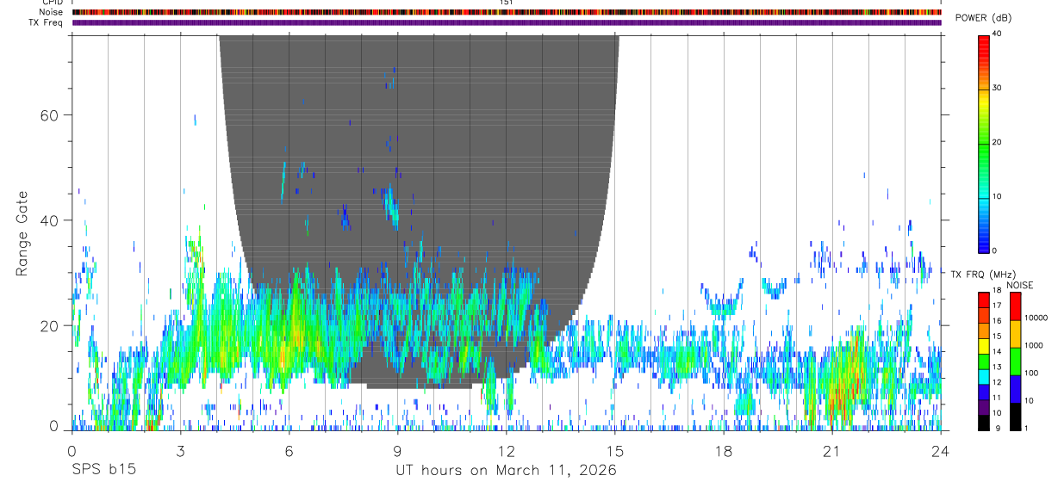Click the POWER (dB) colorbar title

click(983, 18)
